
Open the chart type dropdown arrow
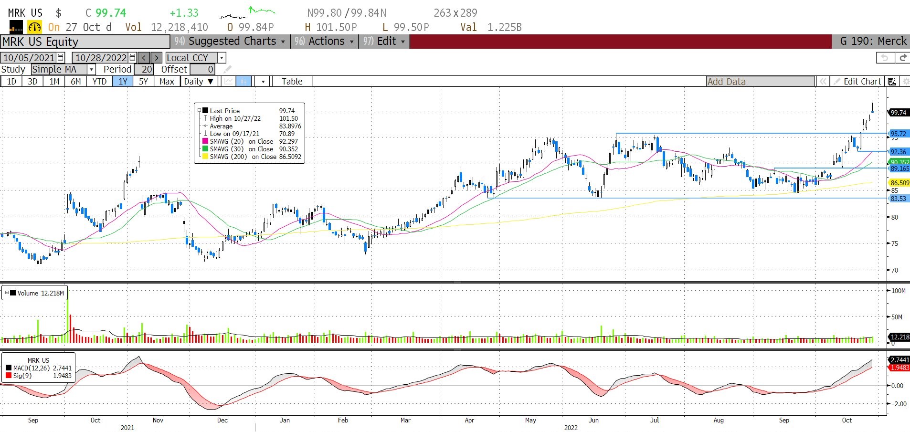(263, 81)
